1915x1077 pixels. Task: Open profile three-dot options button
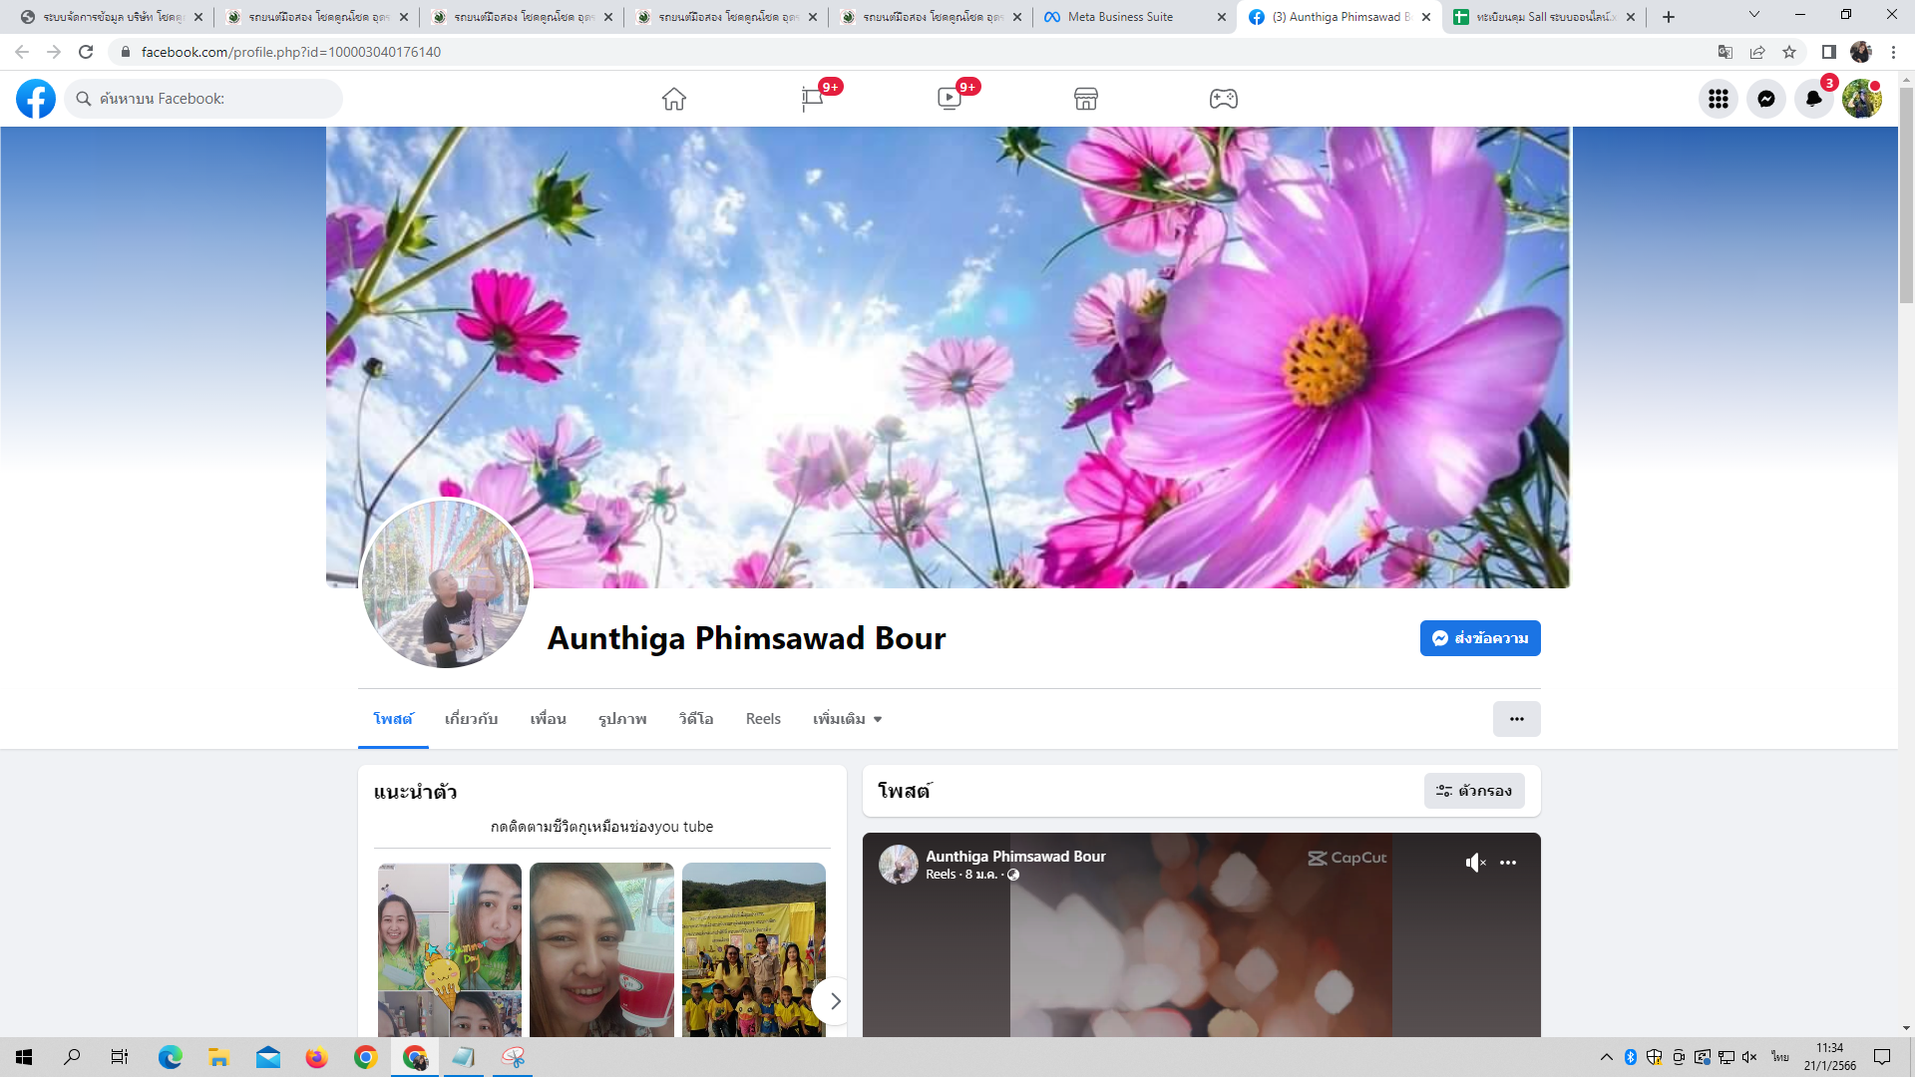click(x=1516, y=719)
